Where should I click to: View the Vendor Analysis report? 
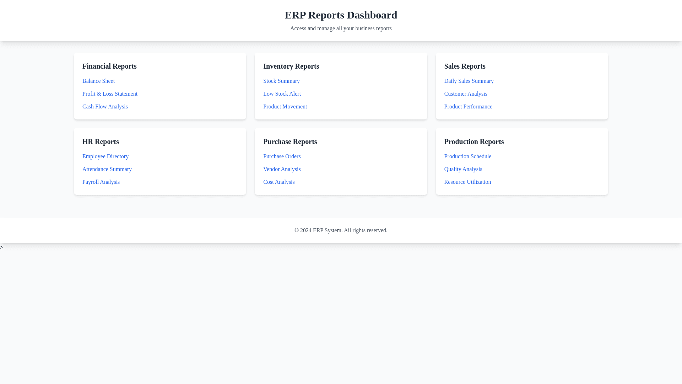(282, 169)
